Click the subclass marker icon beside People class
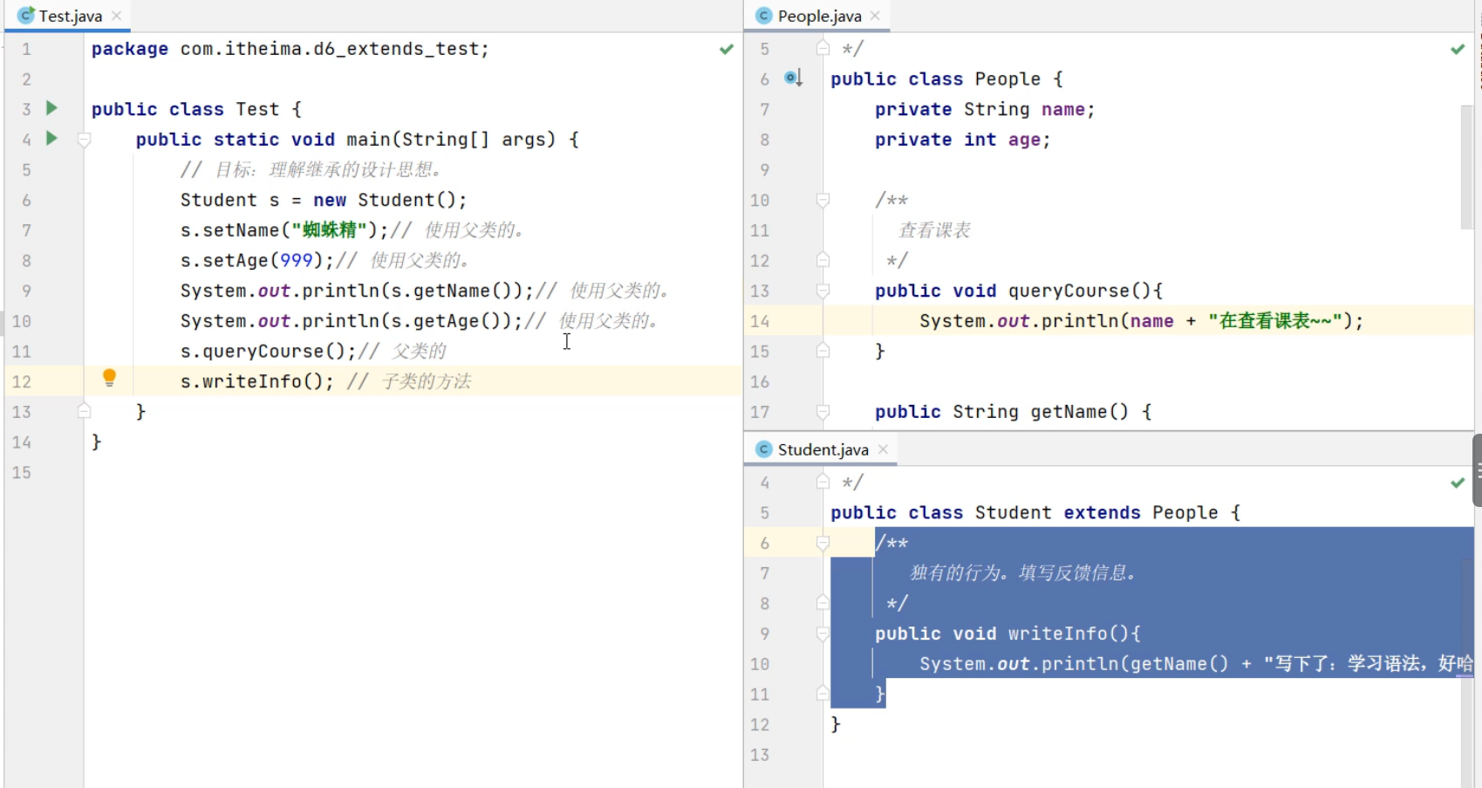1482x788 pixels. point(792,79)
